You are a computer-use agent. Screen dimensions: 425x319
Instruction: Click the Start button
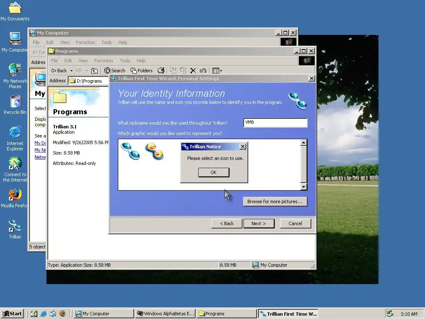12,314
